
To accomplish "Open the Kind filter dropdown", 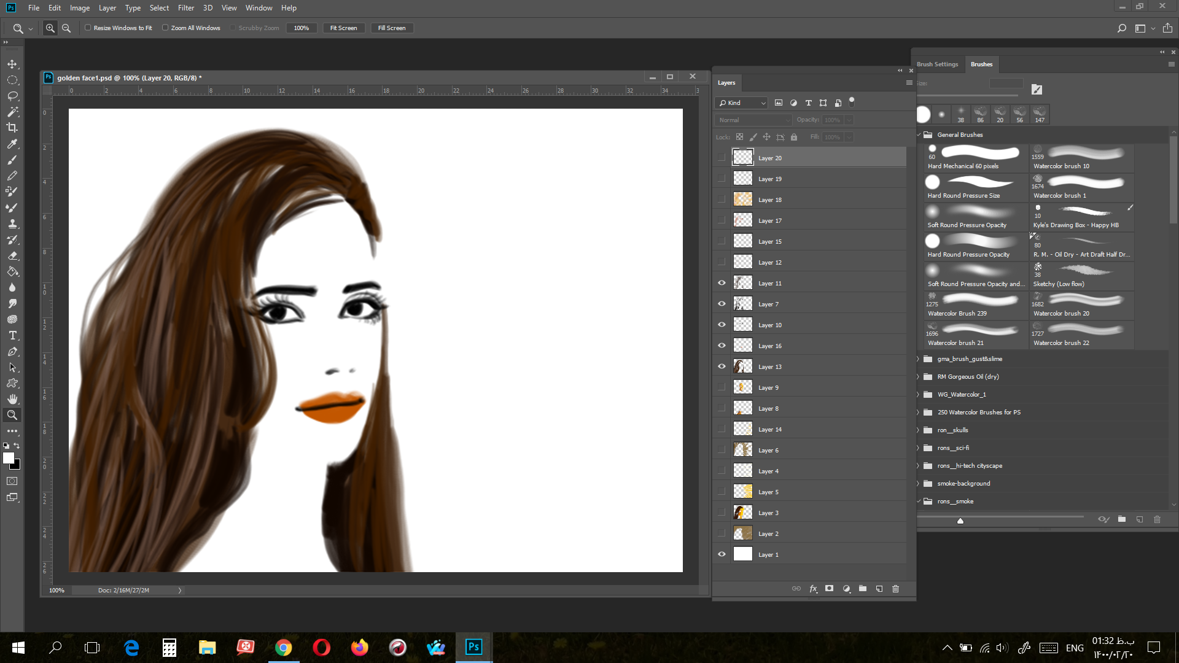I will tap(742, 103).
